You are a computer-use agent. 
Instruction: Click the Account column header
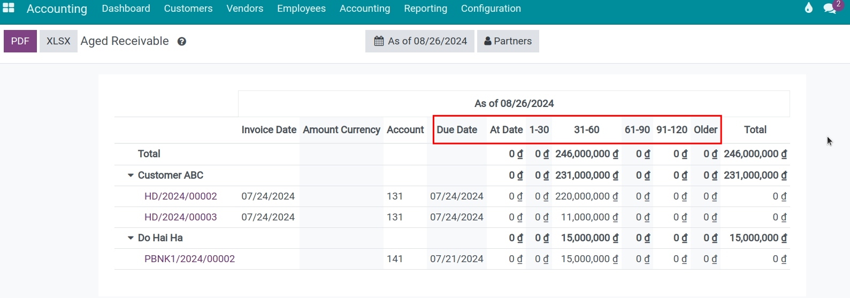[x=405, y=130]
